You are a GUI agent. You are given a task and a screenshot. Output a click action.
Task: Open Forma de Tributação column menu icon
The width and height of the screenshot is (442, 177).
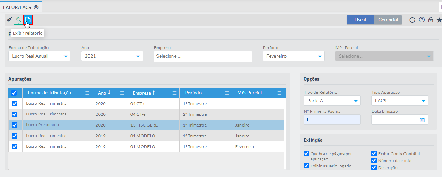87,93
